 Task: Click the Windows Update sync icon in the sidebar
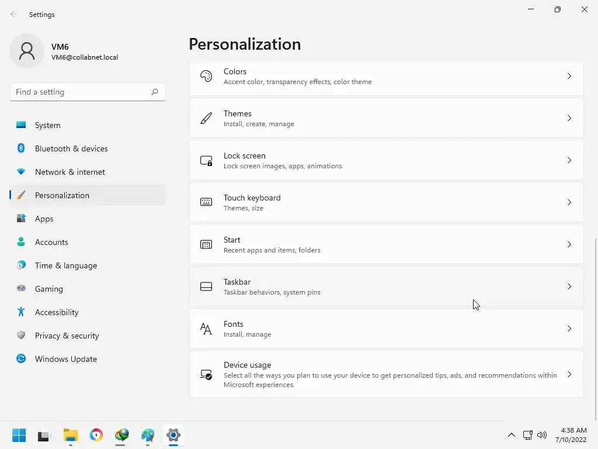tap(21, 358)
